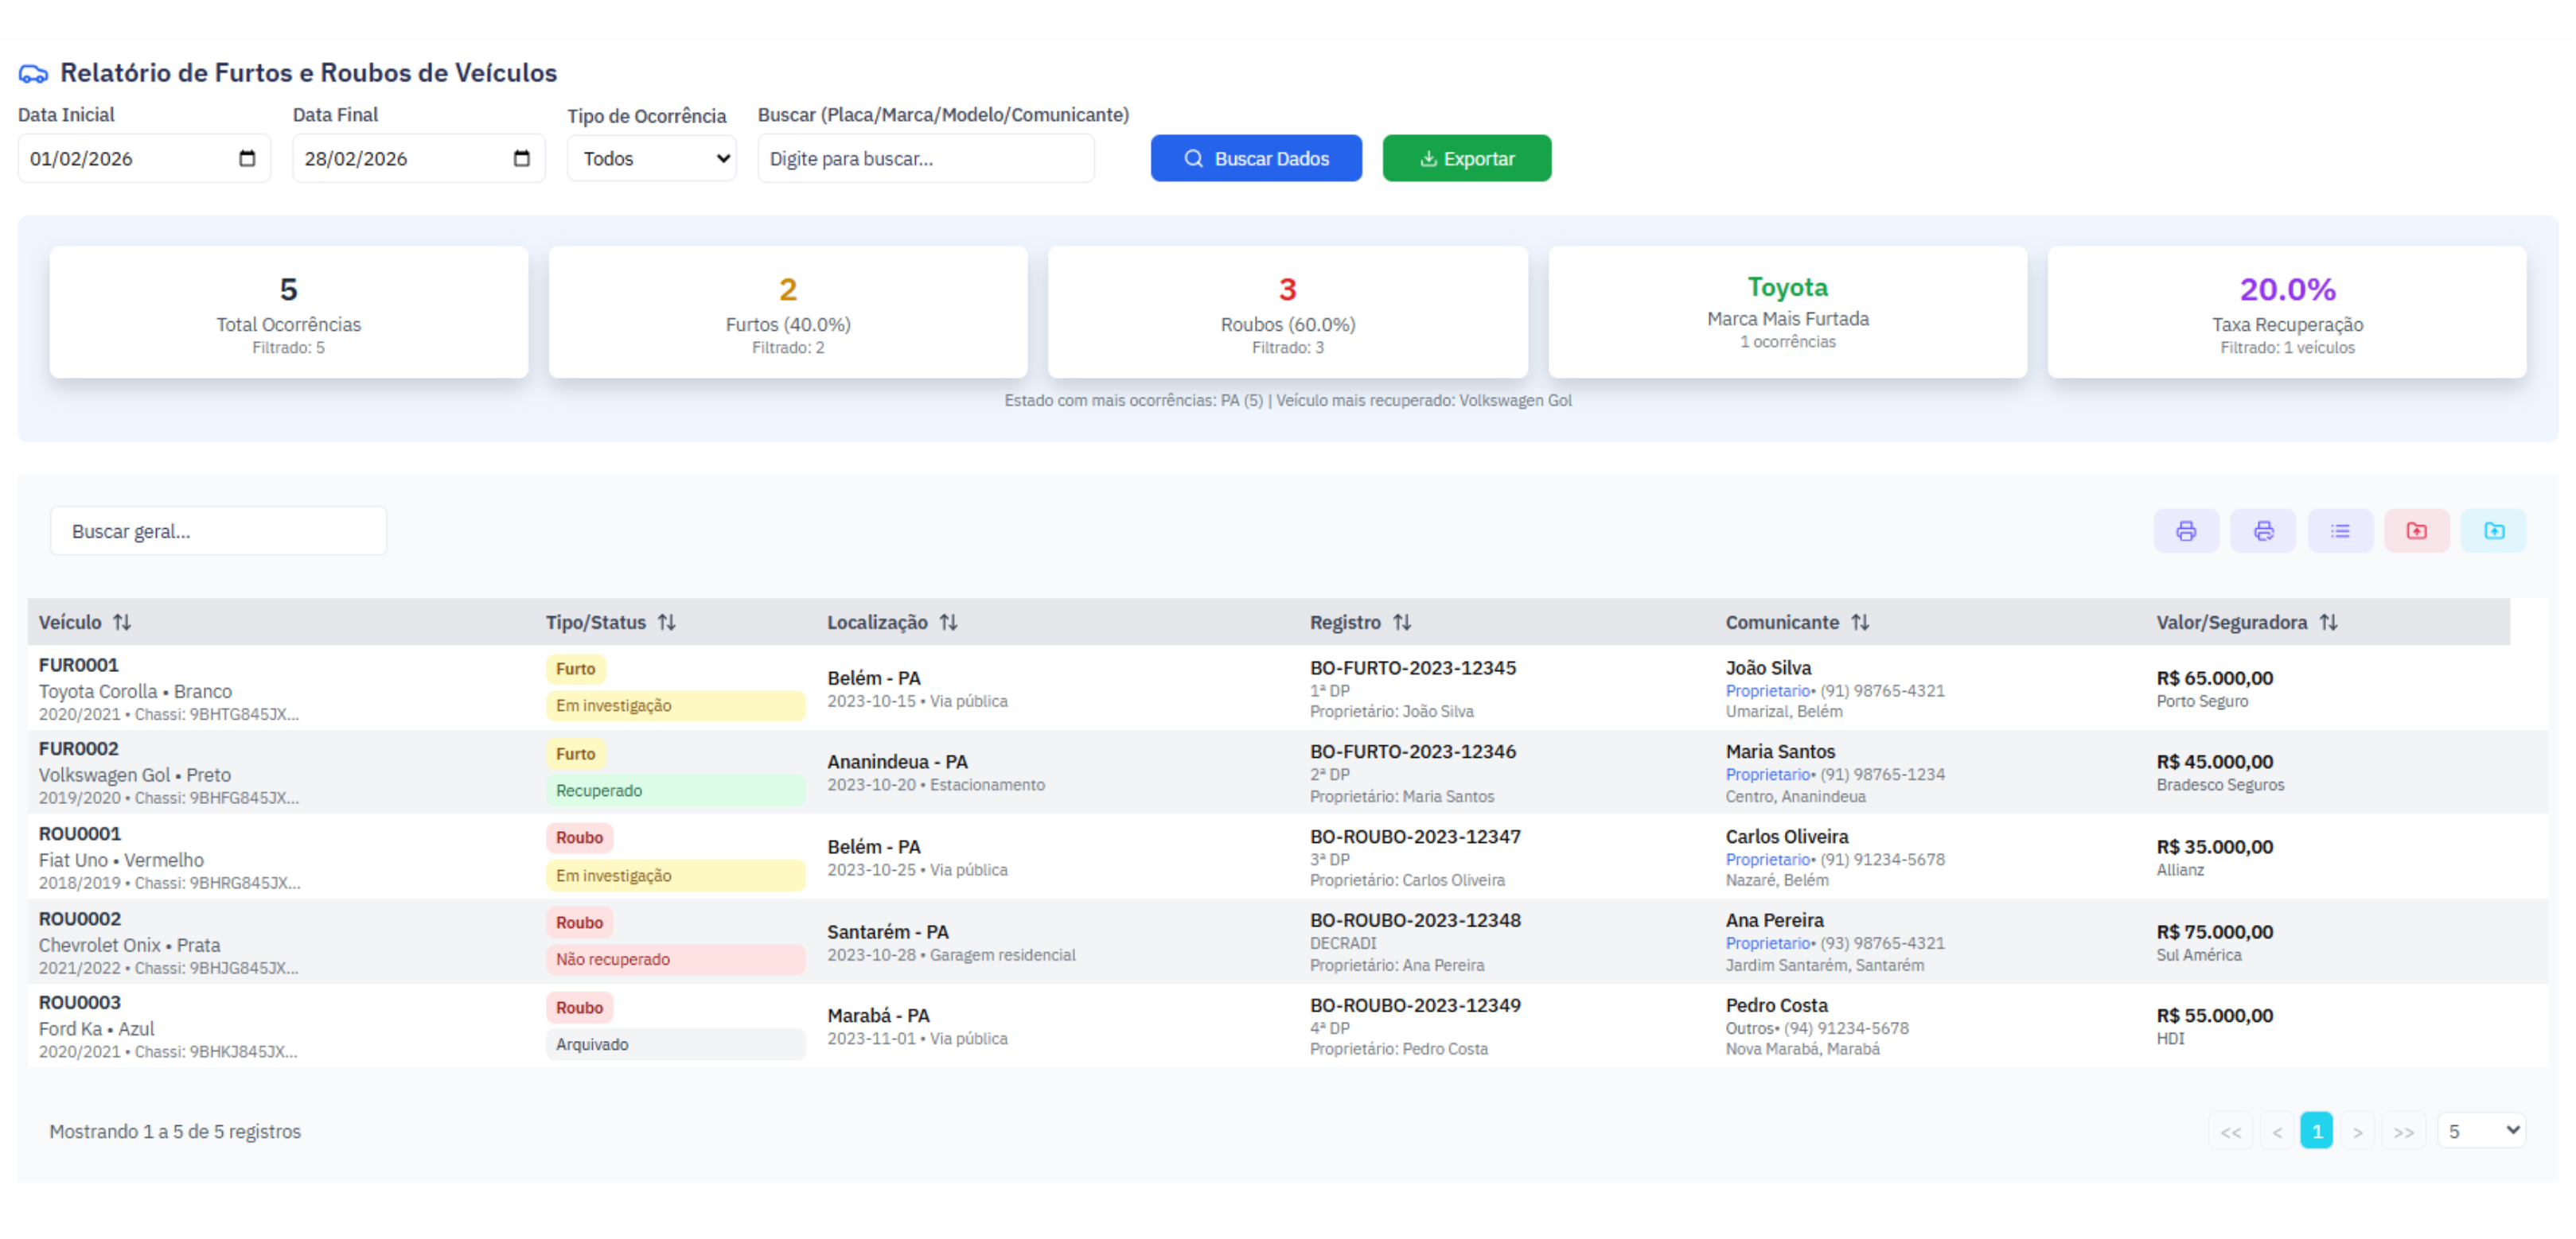Image resolution: width=2576 pixels, height=1239 pixels.
Task: Click Proprietario link for Maria Santos
Action: pyautogui.click(x=1767, y=775)
